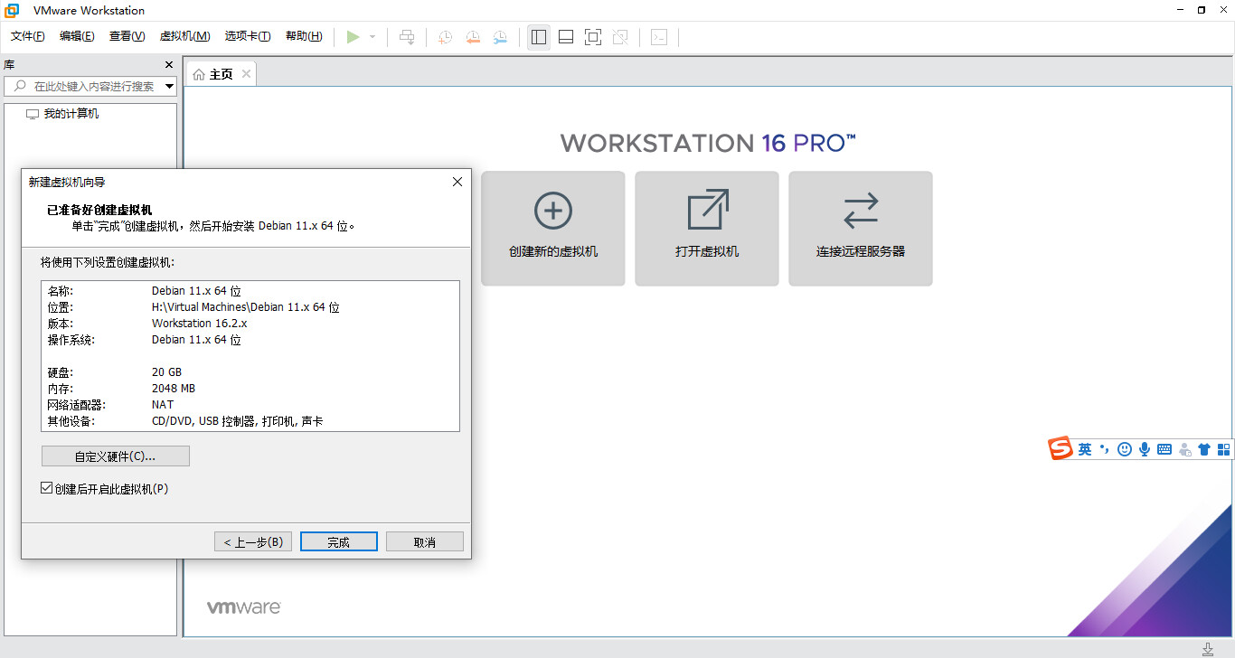
Task: Click the green power on virtual machine button
Action: (x=353, y=37)
